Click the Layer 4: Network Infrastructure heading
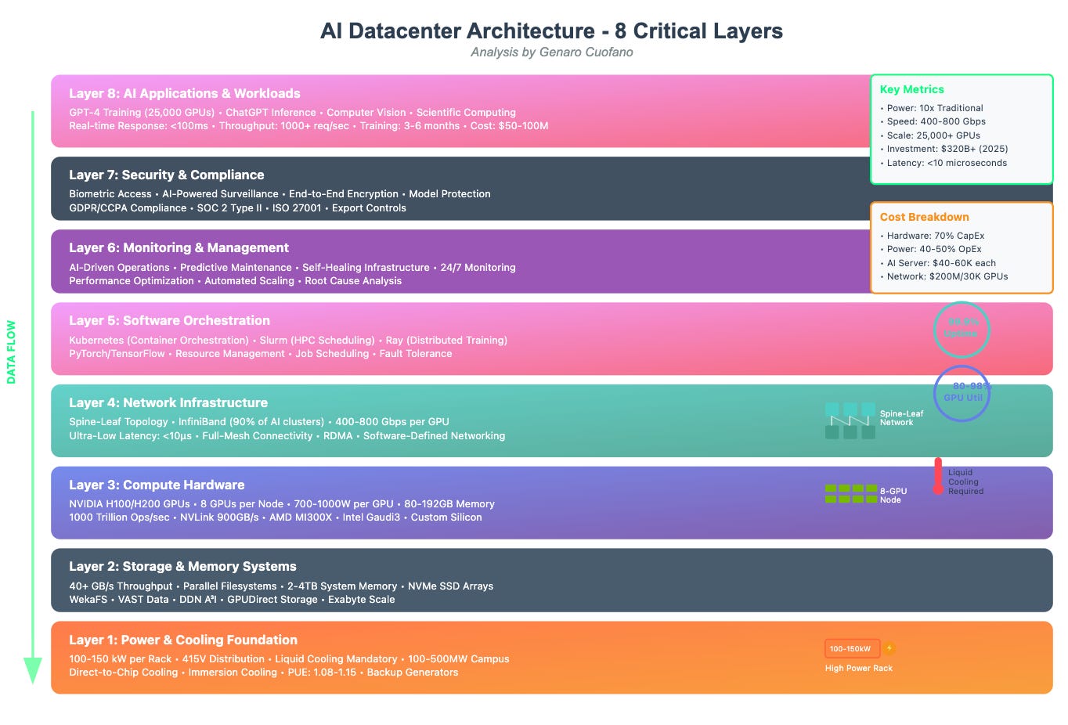 (x=168, y=402)
